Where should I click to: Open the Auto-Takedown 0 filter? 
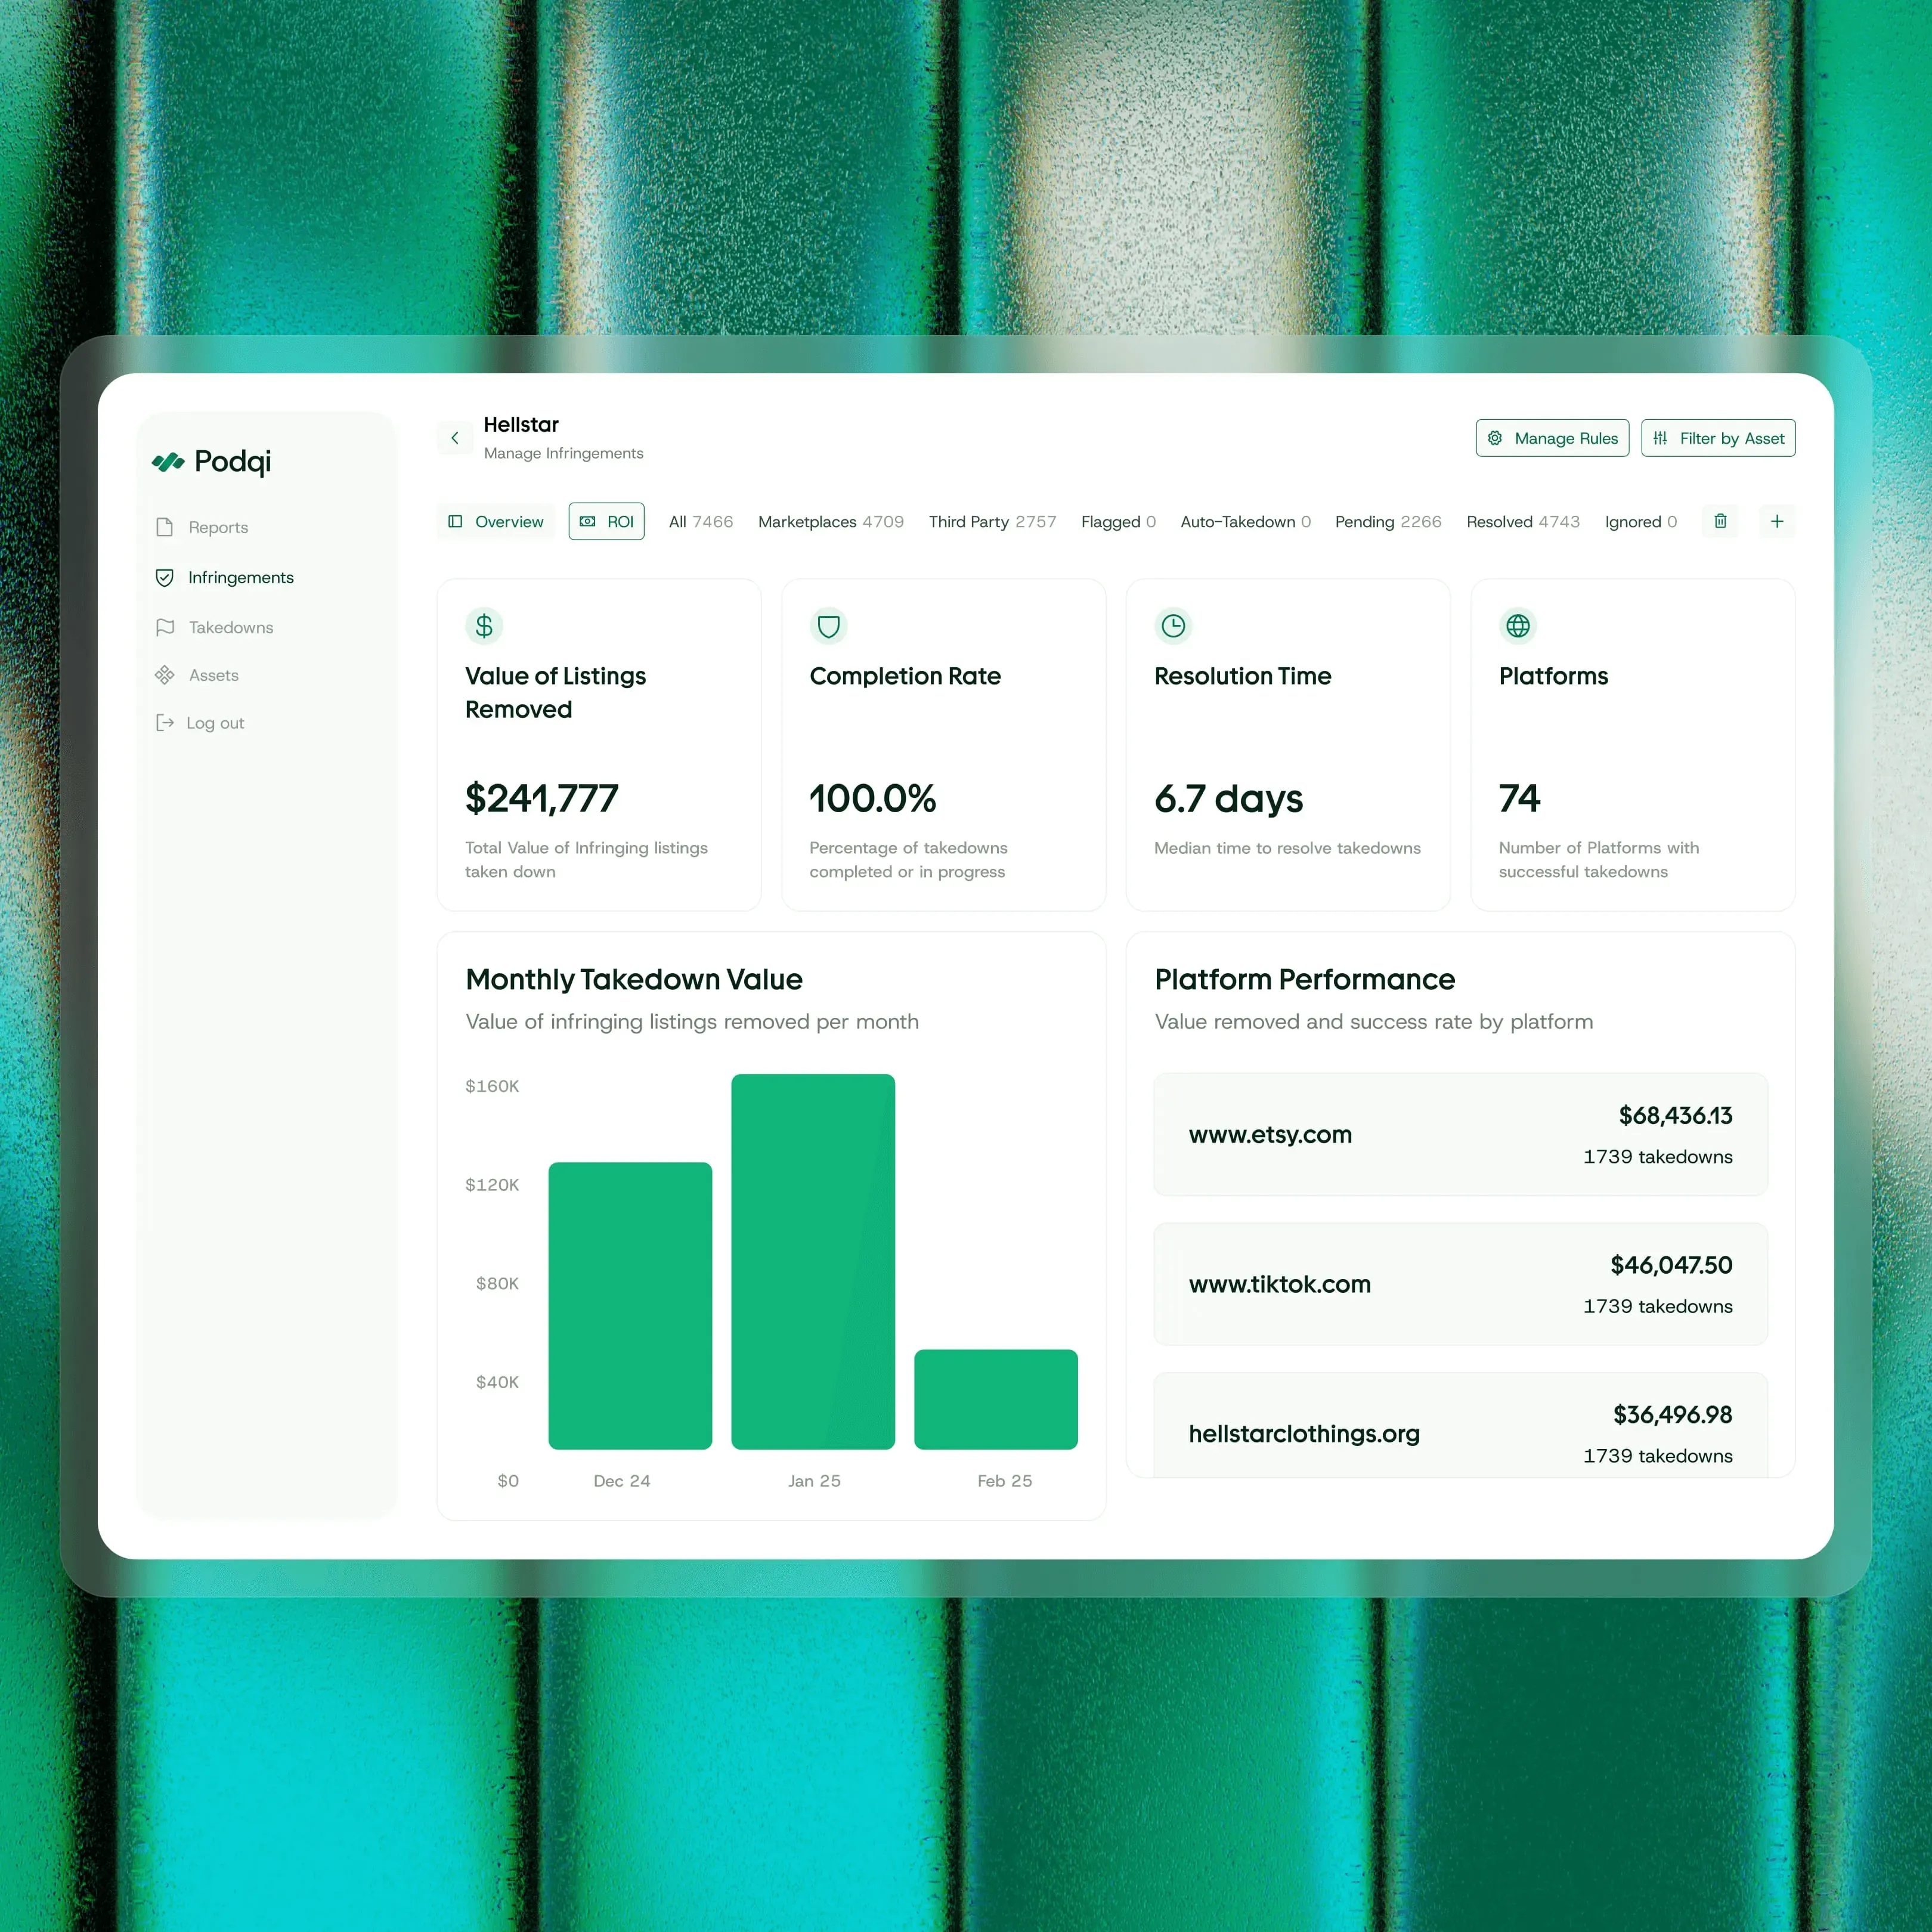(x=1245, y=522)
